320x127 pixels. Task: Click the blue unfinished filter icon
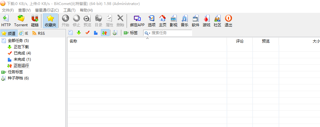tap(96, 33)
